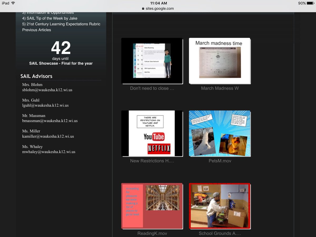Image resolution: width=316 pixels, height=237 pixels.
Task: Tap the name Mrs. Guhl
Action: pyautogui.click(x=31, y=100)
